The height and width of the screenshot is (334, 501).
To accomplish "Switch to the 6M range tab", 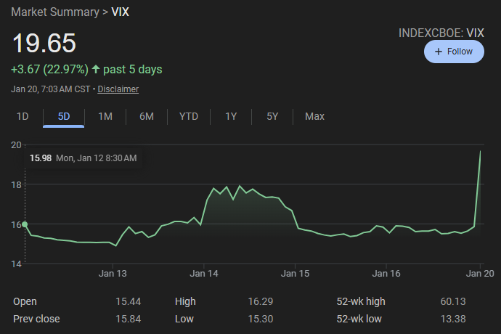I will click(x=147, y=116).
